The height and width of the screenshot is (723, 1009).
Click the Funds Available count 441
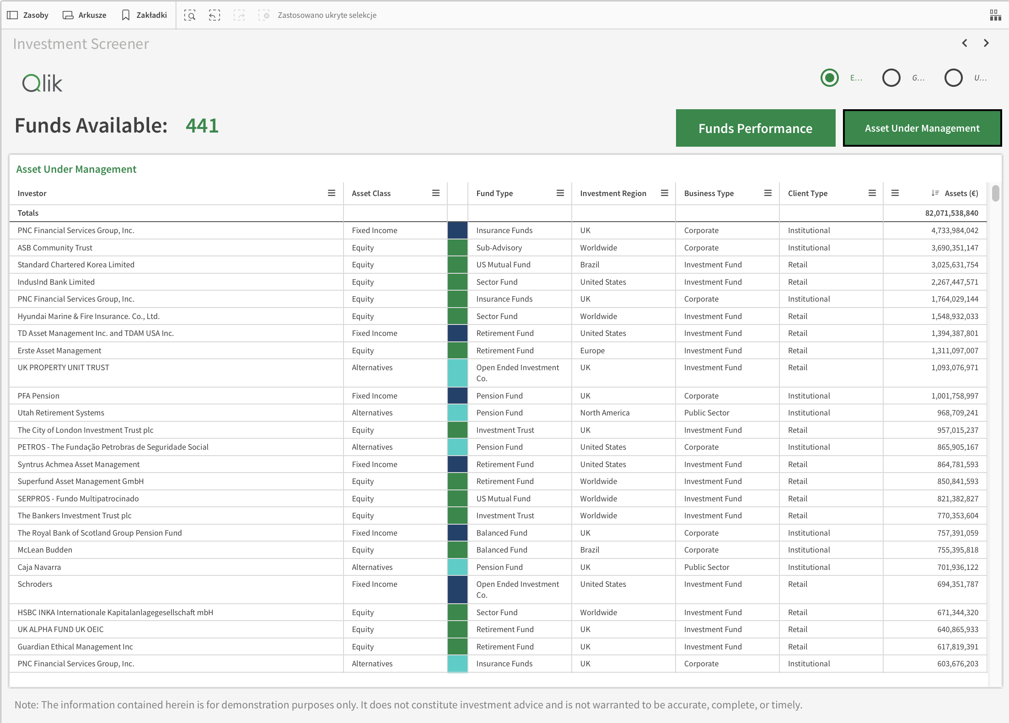tap(202, 126)
